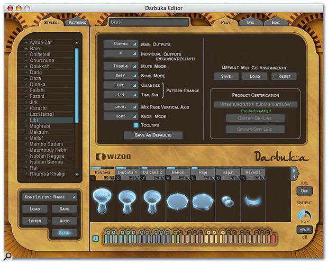Click the plus icon beside Churchuna
The width and height of the screenshot is (328, 264).
coord(26,60)
